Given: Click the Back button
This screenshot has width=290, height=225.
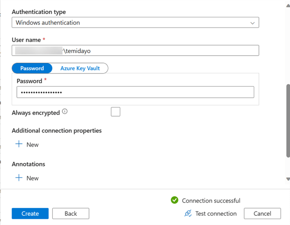Looking at the screenshot, I should click(71, 213).
